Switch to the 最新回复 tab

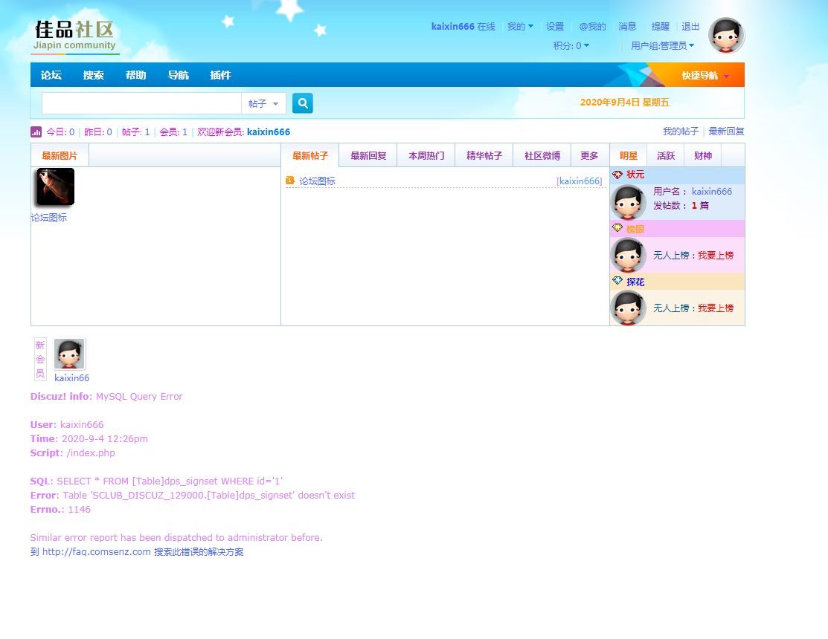pos(368,156)
